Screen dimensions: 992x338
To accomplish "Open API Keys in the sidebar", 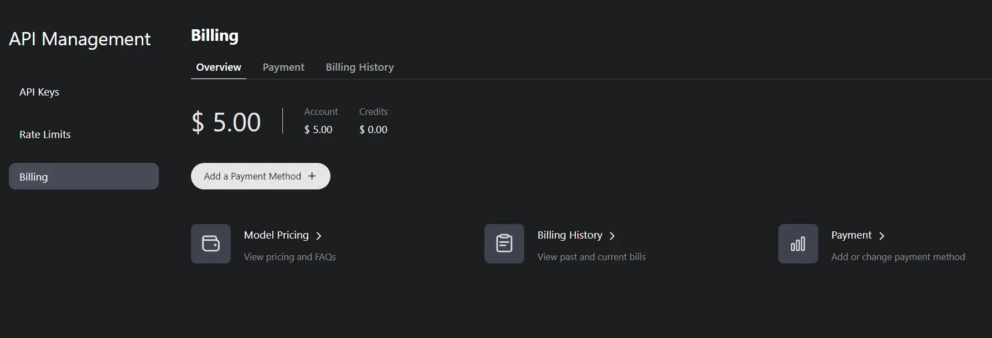I will pos(39,92).
